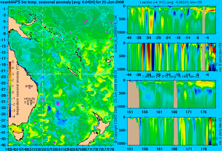
Task: Open the lat=-22 southward velocity section plot
Action: pos(168,131)
